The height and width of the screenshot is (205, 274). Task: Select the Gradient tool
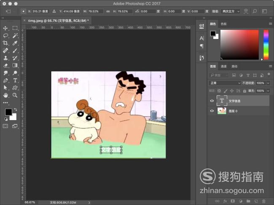pos(15,65)
